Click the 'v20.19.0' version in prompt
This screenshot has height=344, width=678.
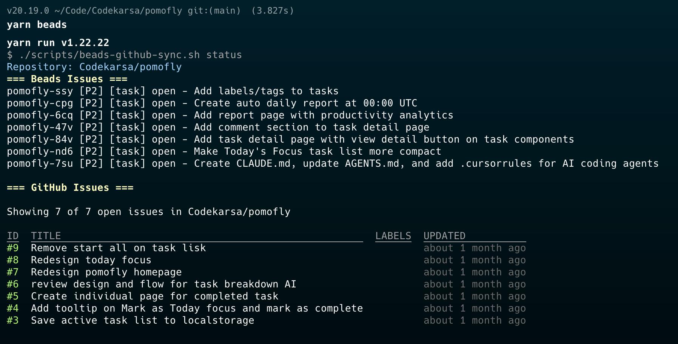pyautogui.click(x=28, y=11)
